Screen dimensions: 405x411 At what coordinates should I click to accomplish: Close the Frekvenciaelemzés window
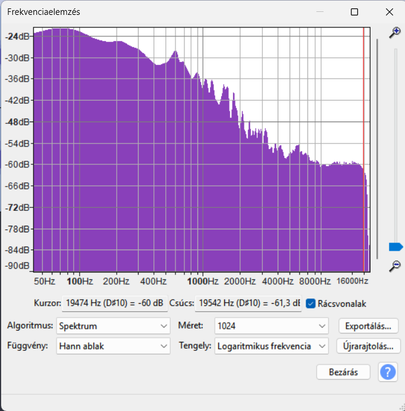(x=390, y=12)
